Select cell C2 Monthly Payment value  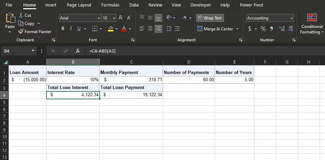tap(131, 80)
